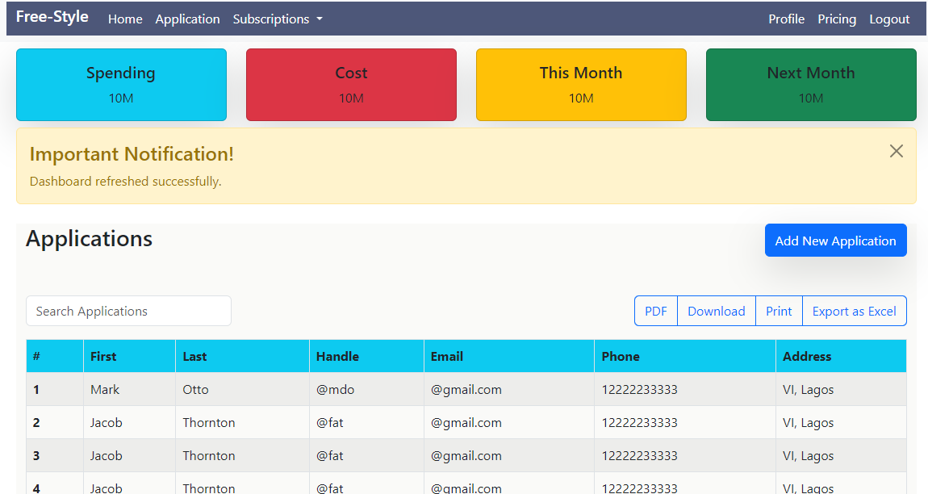Print the applications table
The image size is (928, 494).
click(779, 312)
